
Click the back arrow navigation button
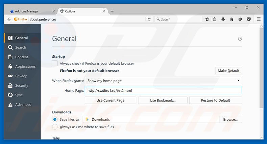(x=9, y=19)
